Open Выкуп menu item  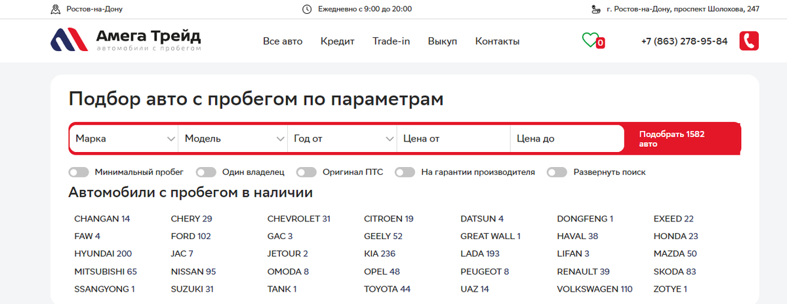(x=443, y=41)
